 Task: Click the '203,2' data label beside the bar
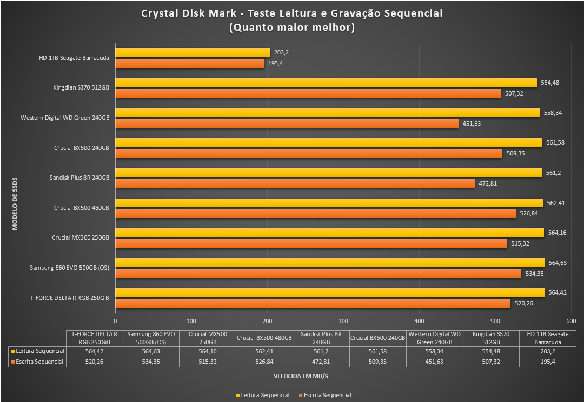tap(281, 52)
